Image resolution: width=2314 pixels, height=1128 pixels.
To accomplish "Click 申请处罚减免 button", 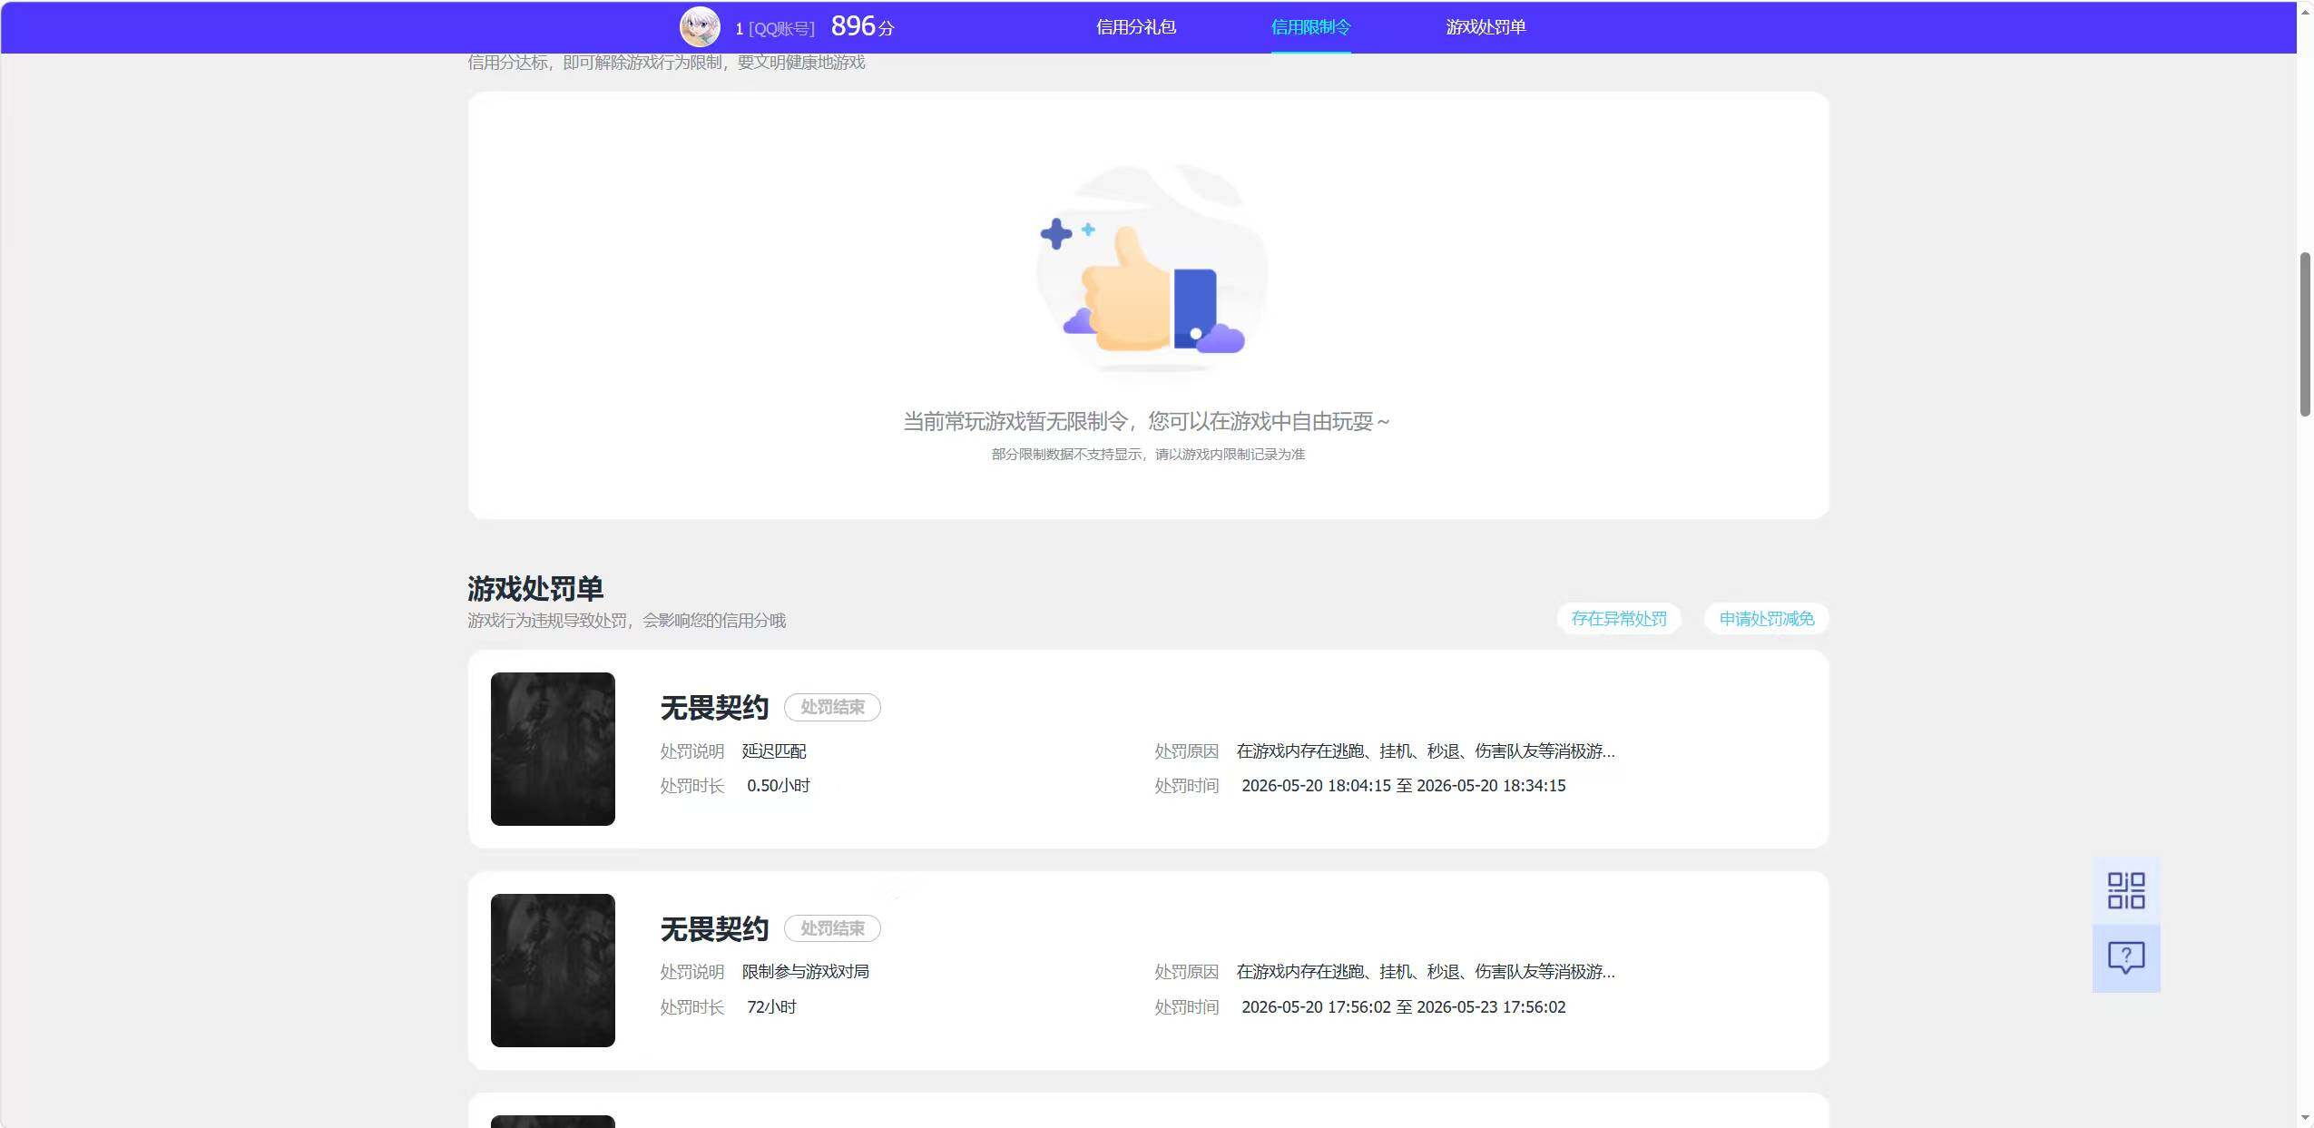I will (1767, 619).
